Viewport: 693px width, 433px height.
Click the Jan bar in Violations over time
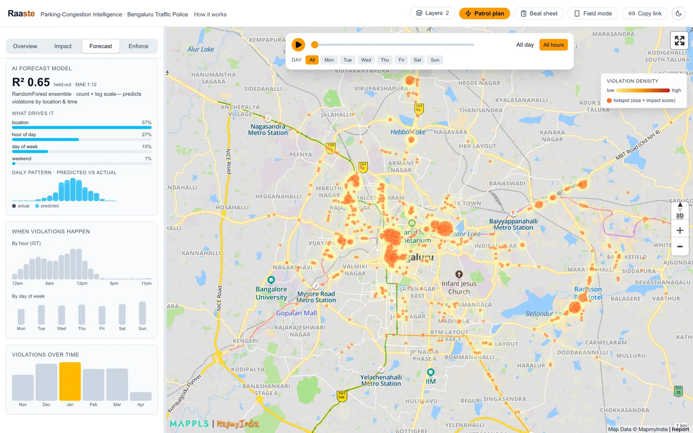click(70, 381)
